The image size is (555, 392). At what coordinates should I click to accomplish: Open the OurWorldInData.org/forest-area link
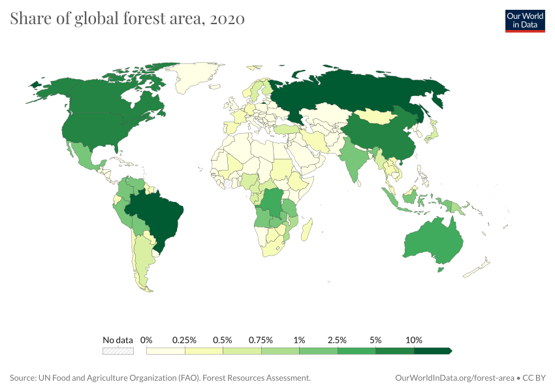[x=454, y=378]
